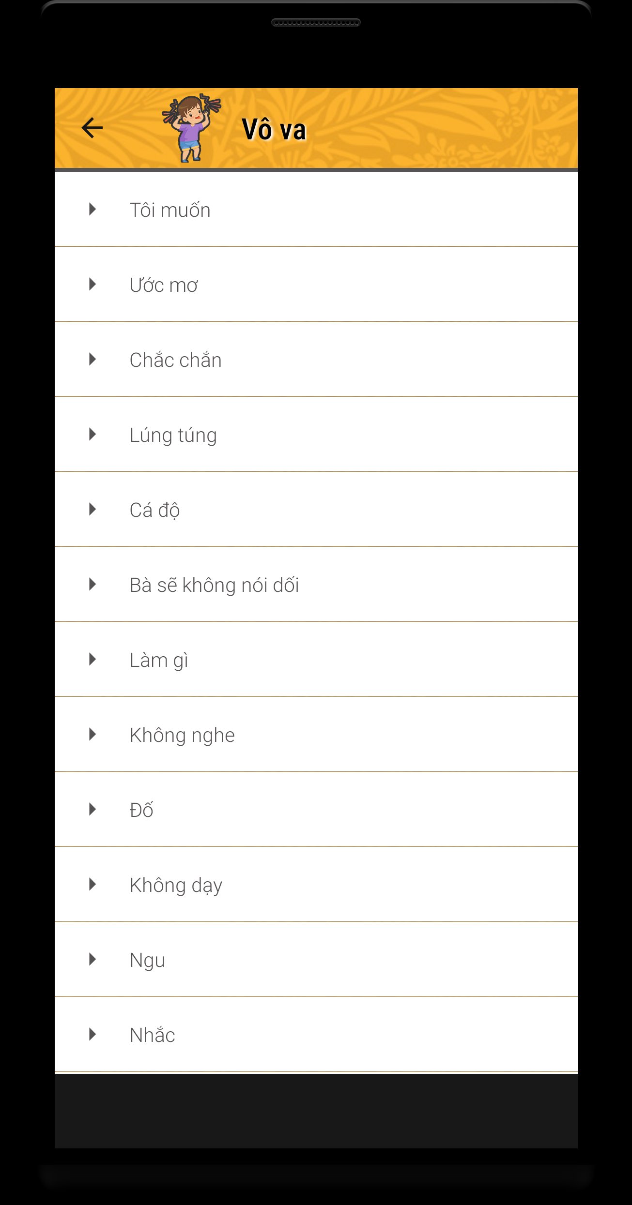632x1205 pixels.
Task: Choose the Ước mơ story title
Action: 164,286
